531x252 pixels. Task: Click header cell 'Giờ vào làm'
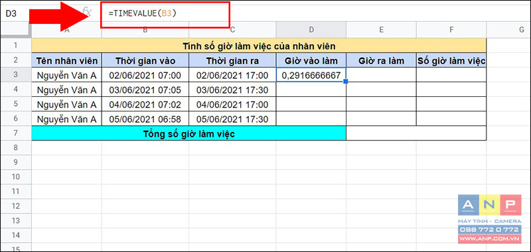311,60
